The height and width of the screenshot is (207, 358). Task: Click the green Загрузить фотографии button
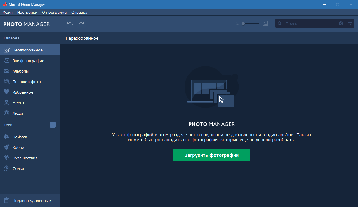(x=212, y=155)
